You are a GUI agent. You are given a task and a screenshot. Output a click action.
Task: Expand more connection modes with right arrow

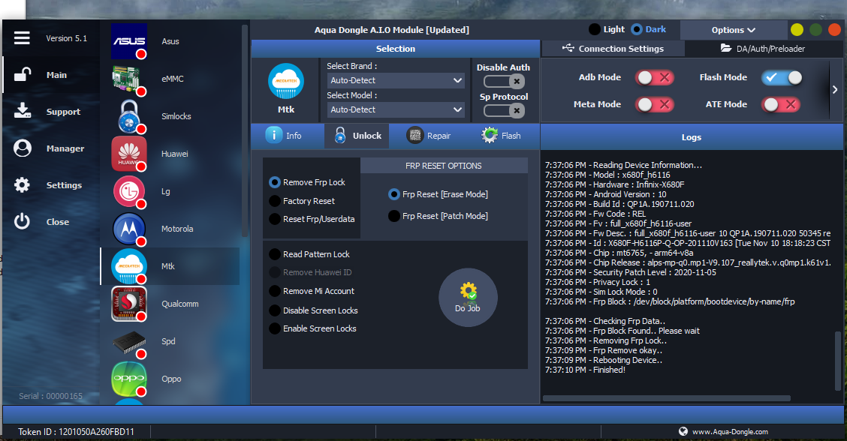click(x=835, y=89)
